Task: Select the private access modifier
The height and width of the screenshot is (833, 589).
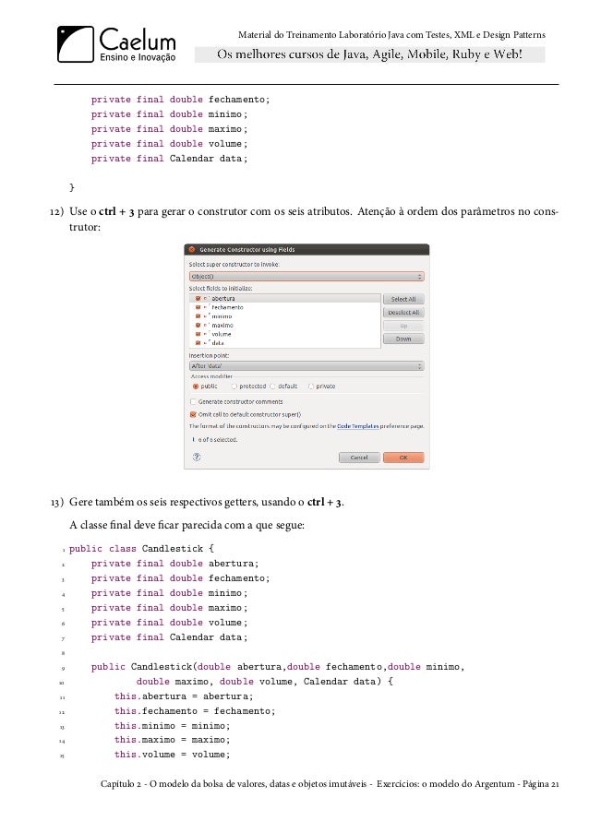Action: pos(311,387)
